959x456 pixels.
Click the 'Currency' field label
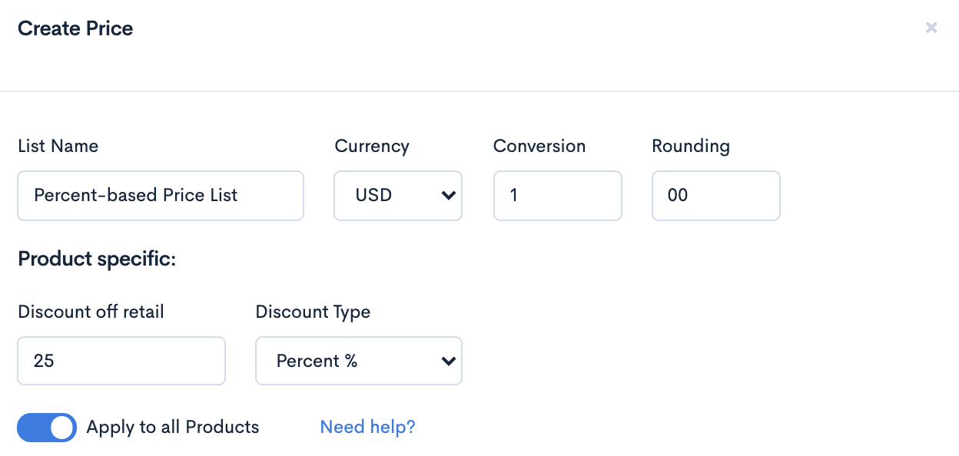pos(372,146)
